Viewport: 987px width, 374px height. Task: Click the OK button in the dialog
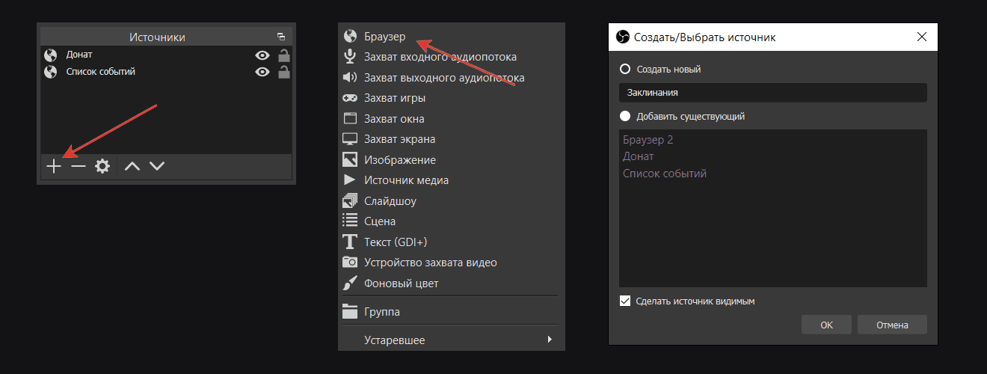click(826, 325)
